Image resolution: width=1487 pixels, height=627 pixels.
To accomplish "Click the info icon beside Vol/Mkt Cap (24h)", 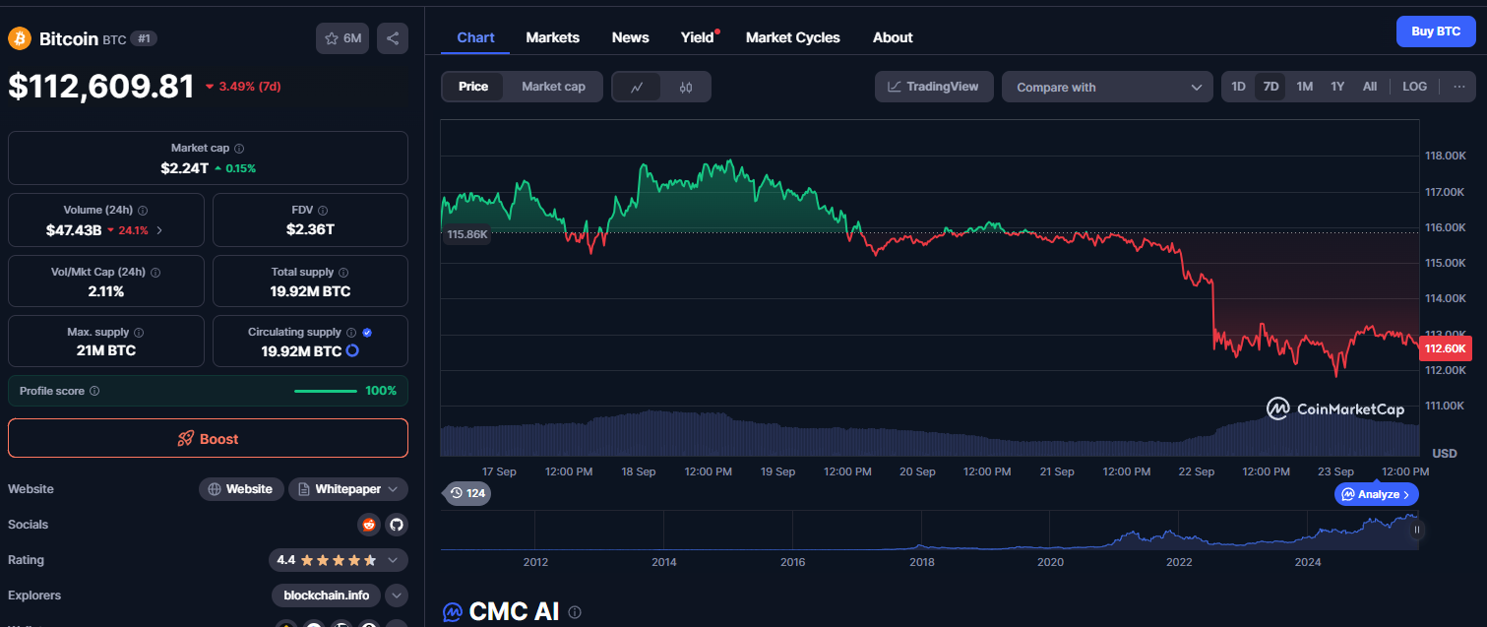I will tap(155, 273).
